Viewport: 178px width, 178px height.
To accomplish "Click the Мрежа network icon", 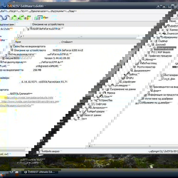I will (104, 93).
